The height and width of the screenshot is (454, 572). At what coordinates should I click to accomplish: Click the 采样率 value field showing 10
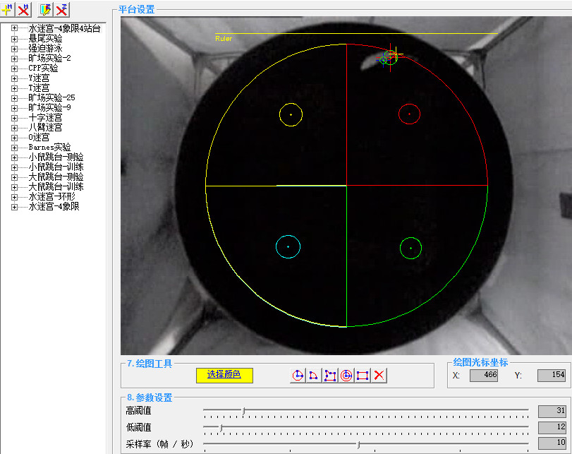552,443
